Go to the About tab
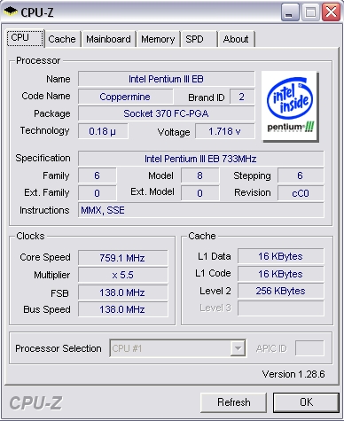Image resolution: width=344 pixels, height=421 pixels. 236,39
